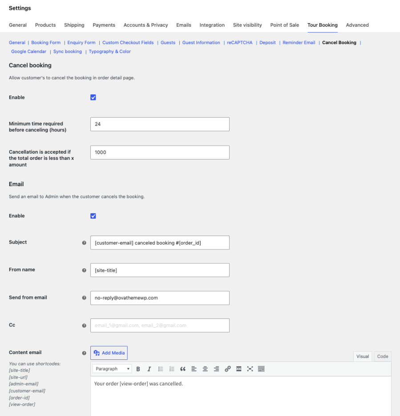Apply italic formatting in editor toolbar

click(x=149, y=369)
